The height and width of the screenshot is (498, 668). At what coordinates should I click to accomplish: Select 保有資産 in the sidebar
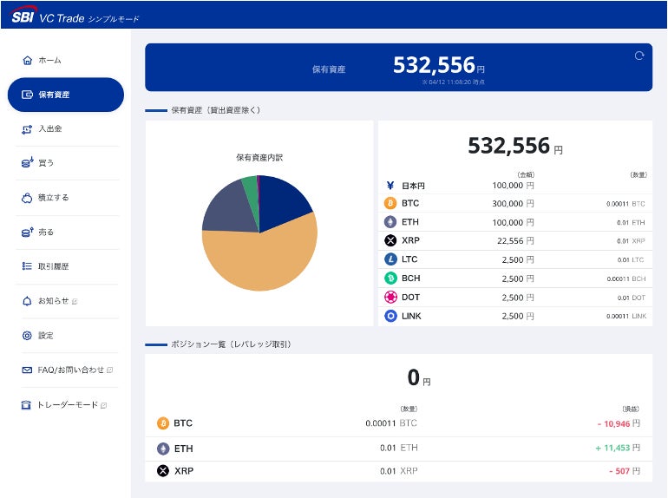[65, 95]
